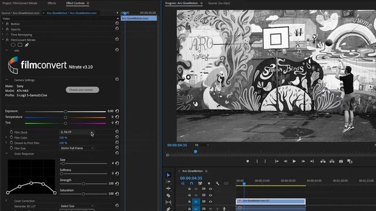Toggle the Opacity fx switch
This screenshot has width=376, height=211.
click(7, 29)
